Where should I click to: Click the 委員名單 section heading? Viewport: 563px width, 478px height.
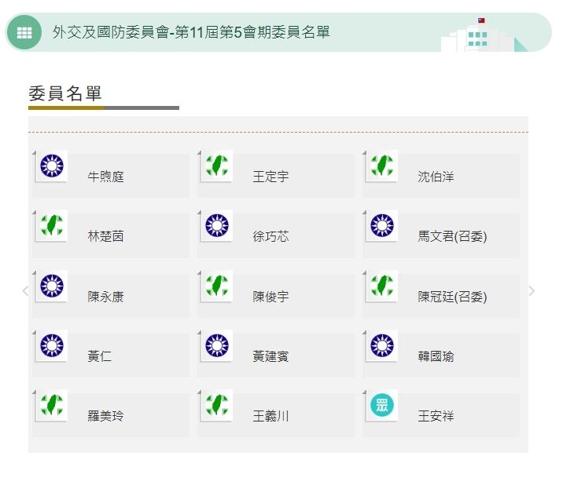(x=65, y=93)
